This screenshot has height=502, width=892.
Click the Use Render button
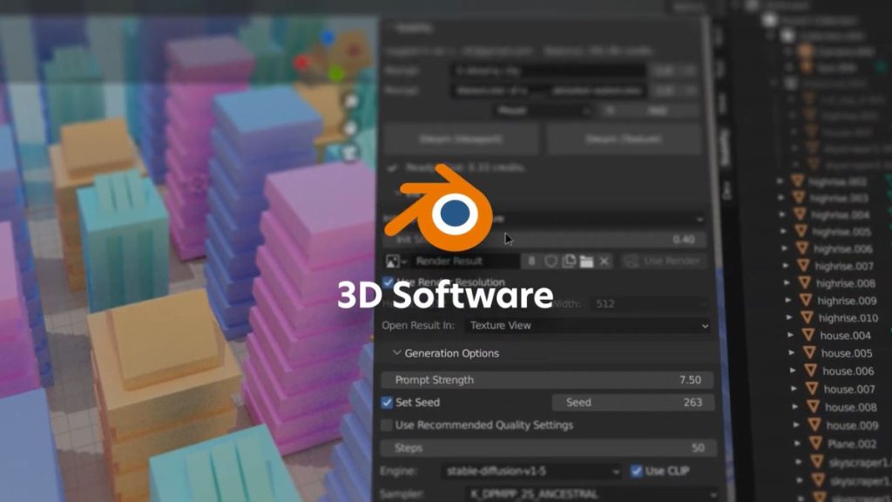664,261
